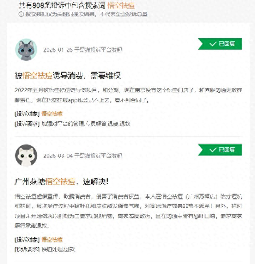Click the second complaint body about 广州燕塘店

click(x=128, y=211)
